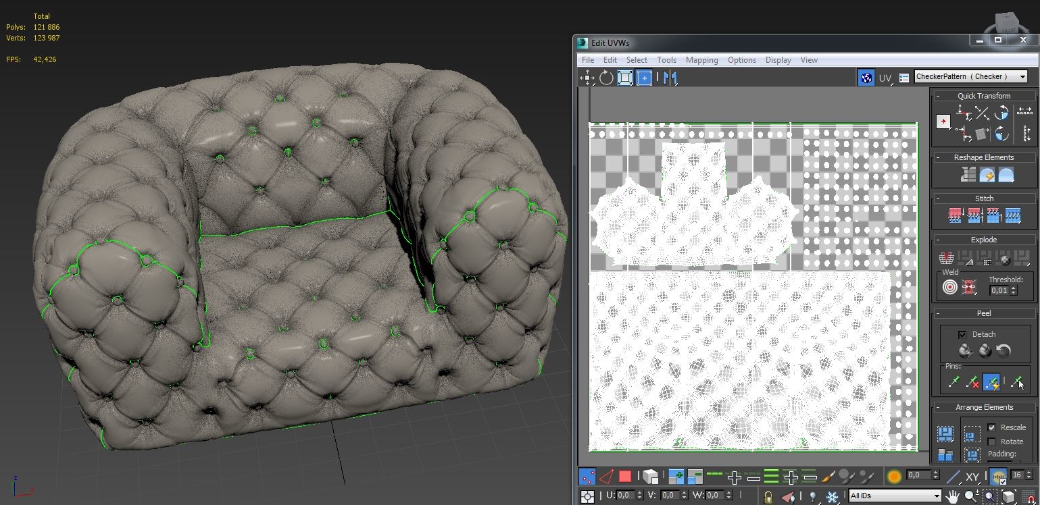Select the Scale tool in Edit UVWs toolbar
This screenshot has width=1040, height=505.
(625, 78)
